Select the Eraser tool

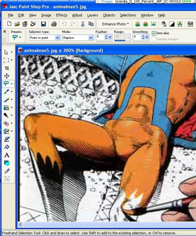[6, 131]
